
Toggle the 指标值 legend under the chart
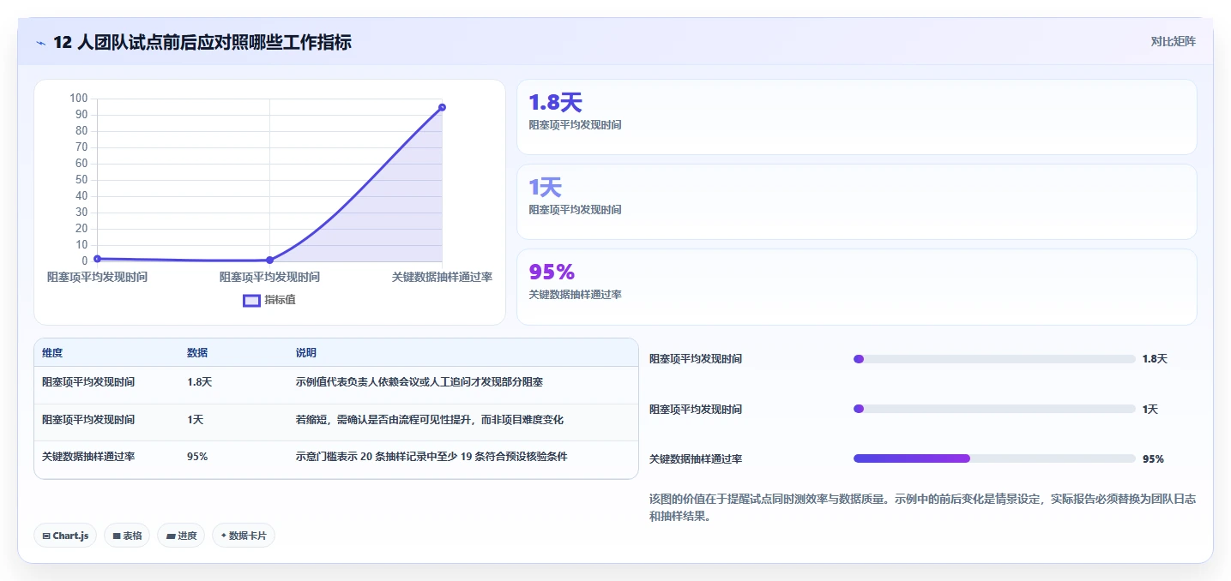[269, 300]
